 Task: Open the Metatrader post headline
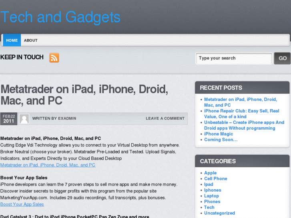(84, 95)
